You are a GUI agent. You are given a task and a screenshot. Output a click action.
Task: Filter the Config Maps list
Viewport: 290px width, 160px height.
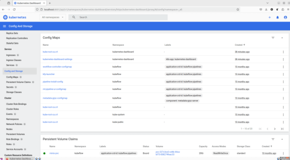pyautogui.click(x=273, y=38)
